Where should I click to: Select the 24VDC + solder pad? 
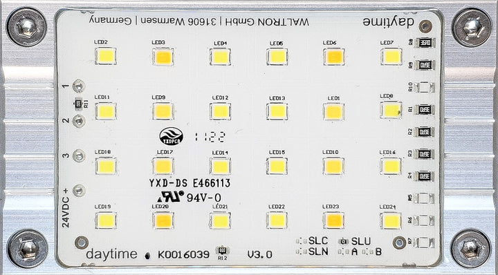(79, 190)
